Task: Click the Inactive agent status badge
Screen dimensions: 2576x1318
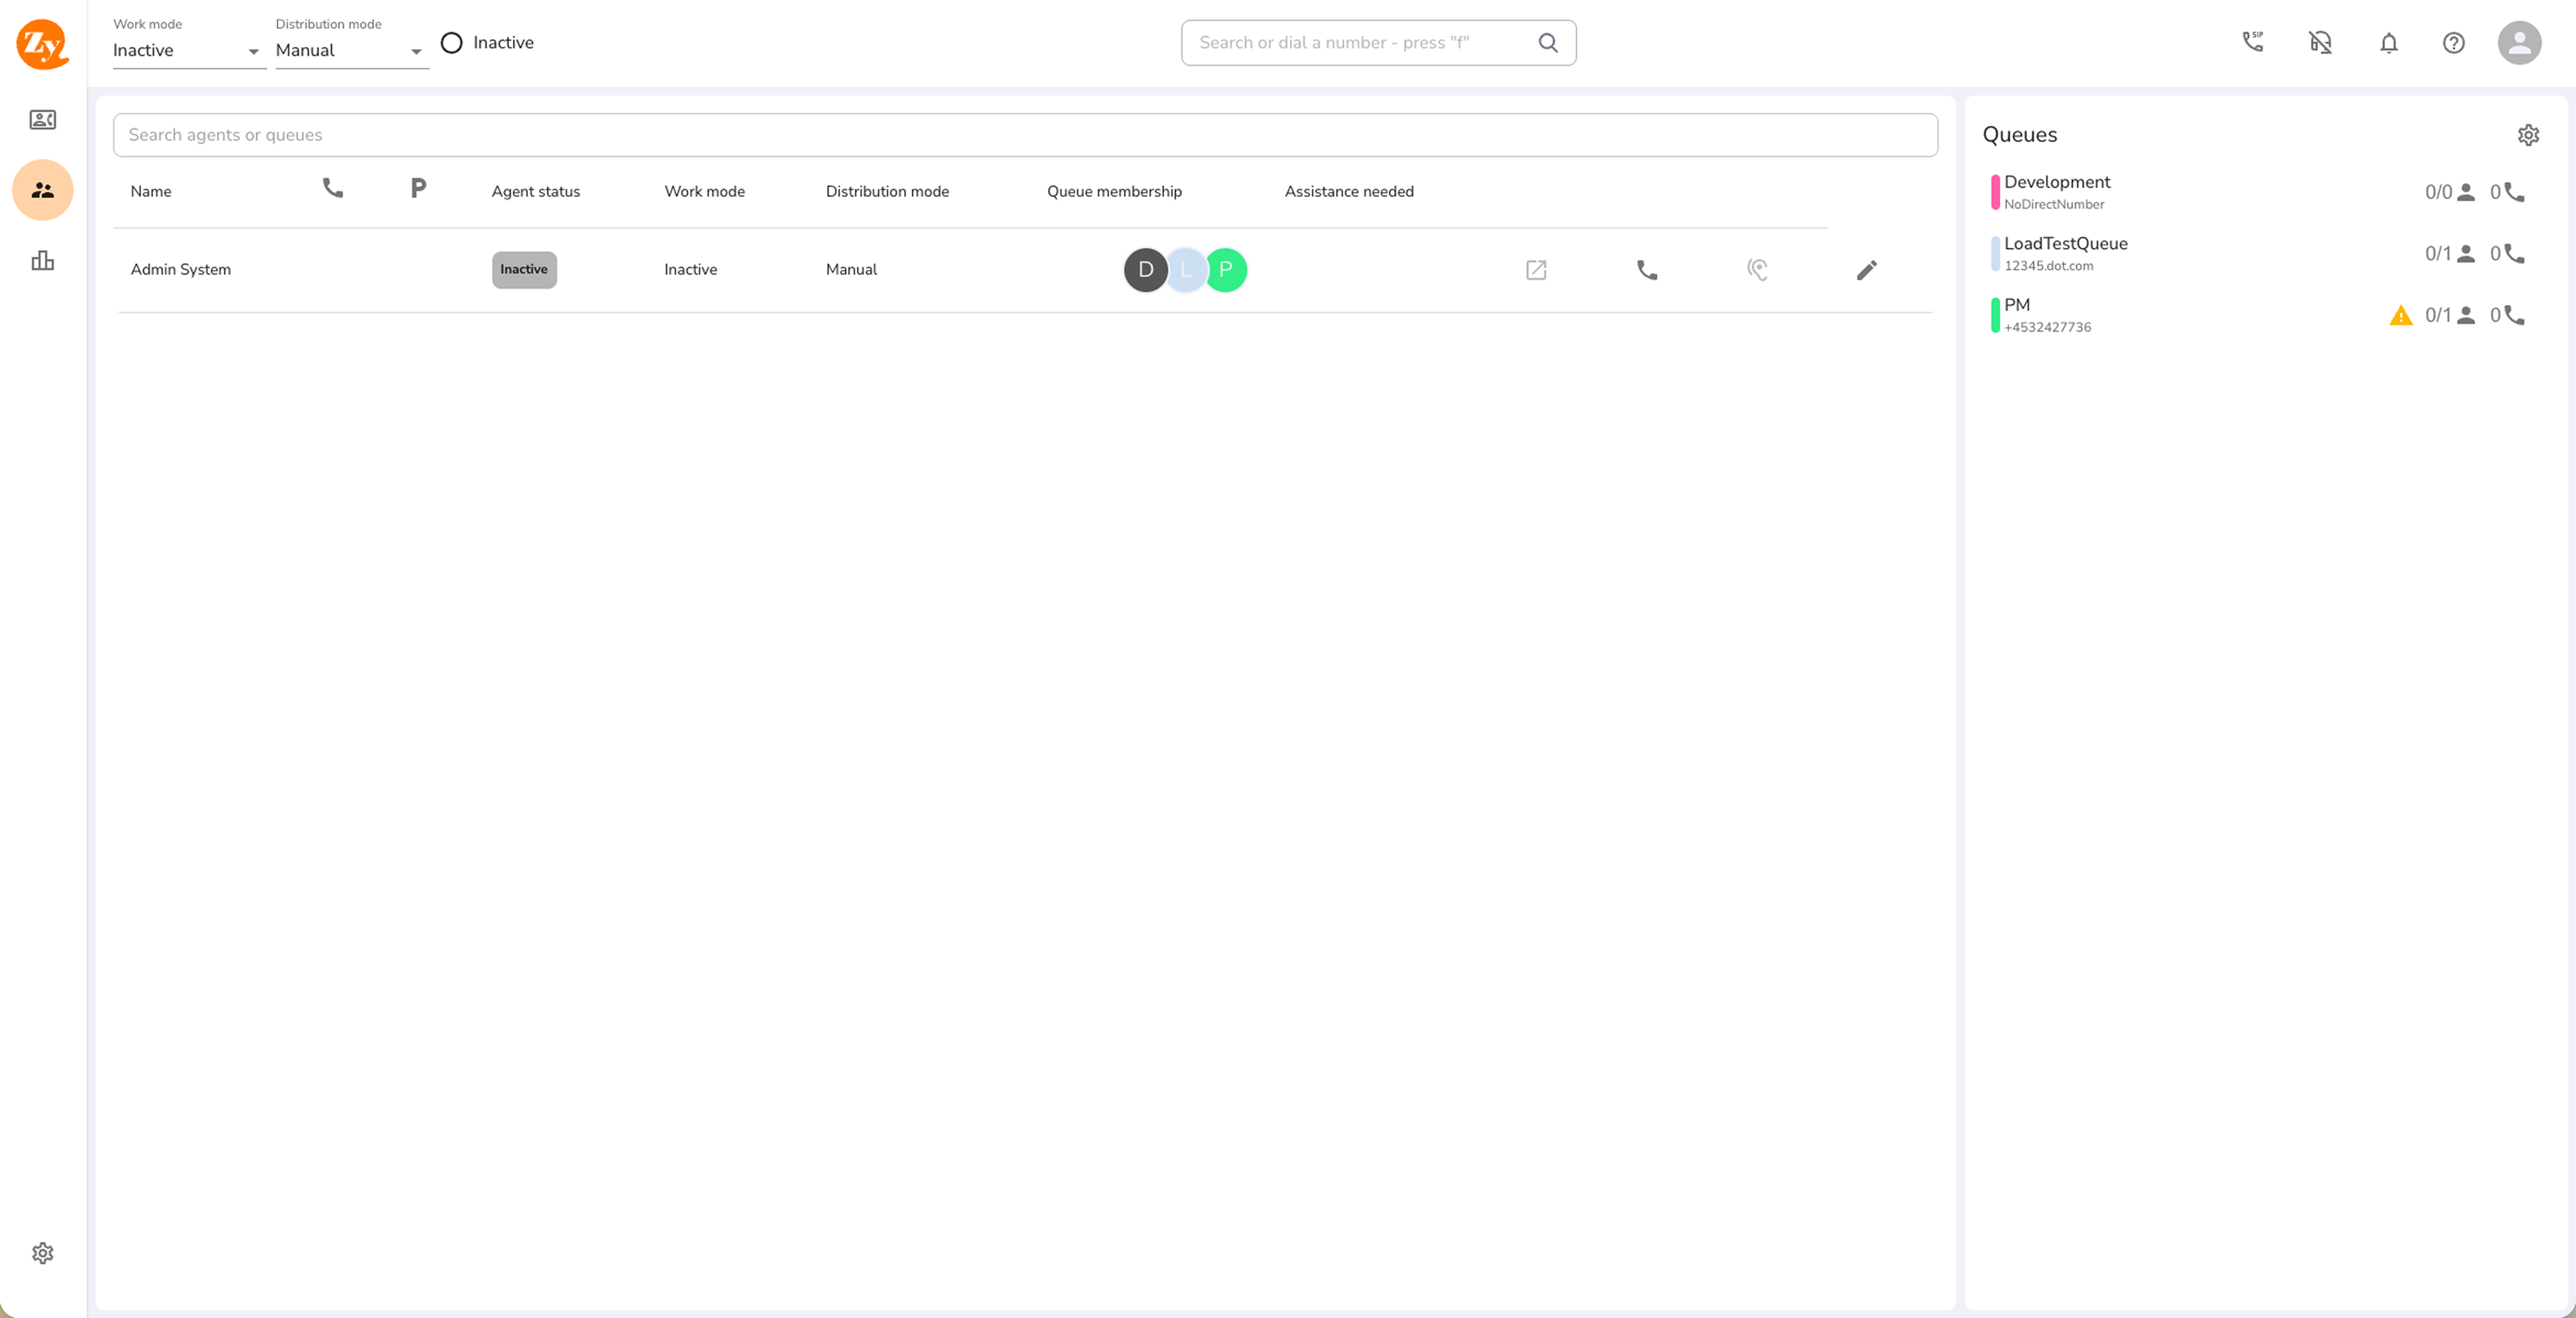Action: [524, 270]
